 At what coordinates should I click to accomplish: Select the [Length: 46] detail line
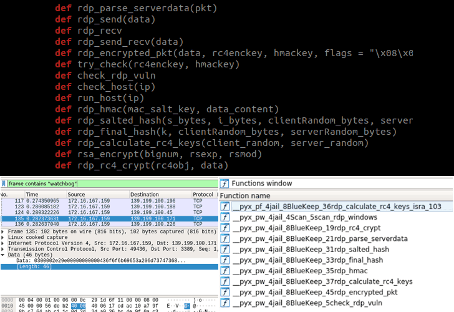(x=110, y=266)
